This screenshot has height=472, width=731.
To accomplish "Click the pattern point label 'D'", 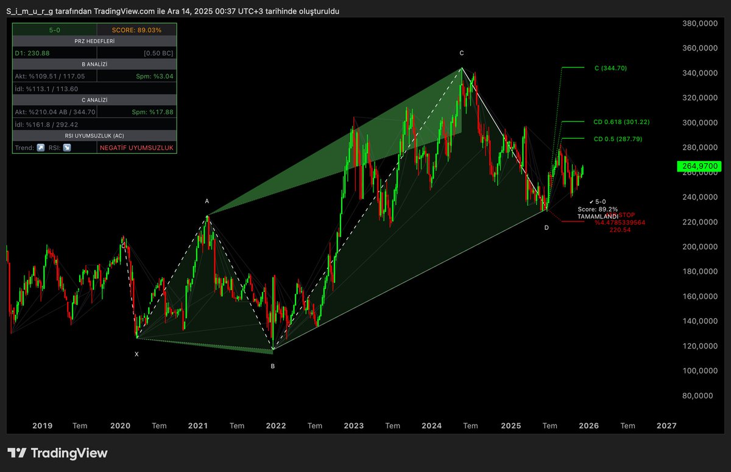I will click(546, 227).
